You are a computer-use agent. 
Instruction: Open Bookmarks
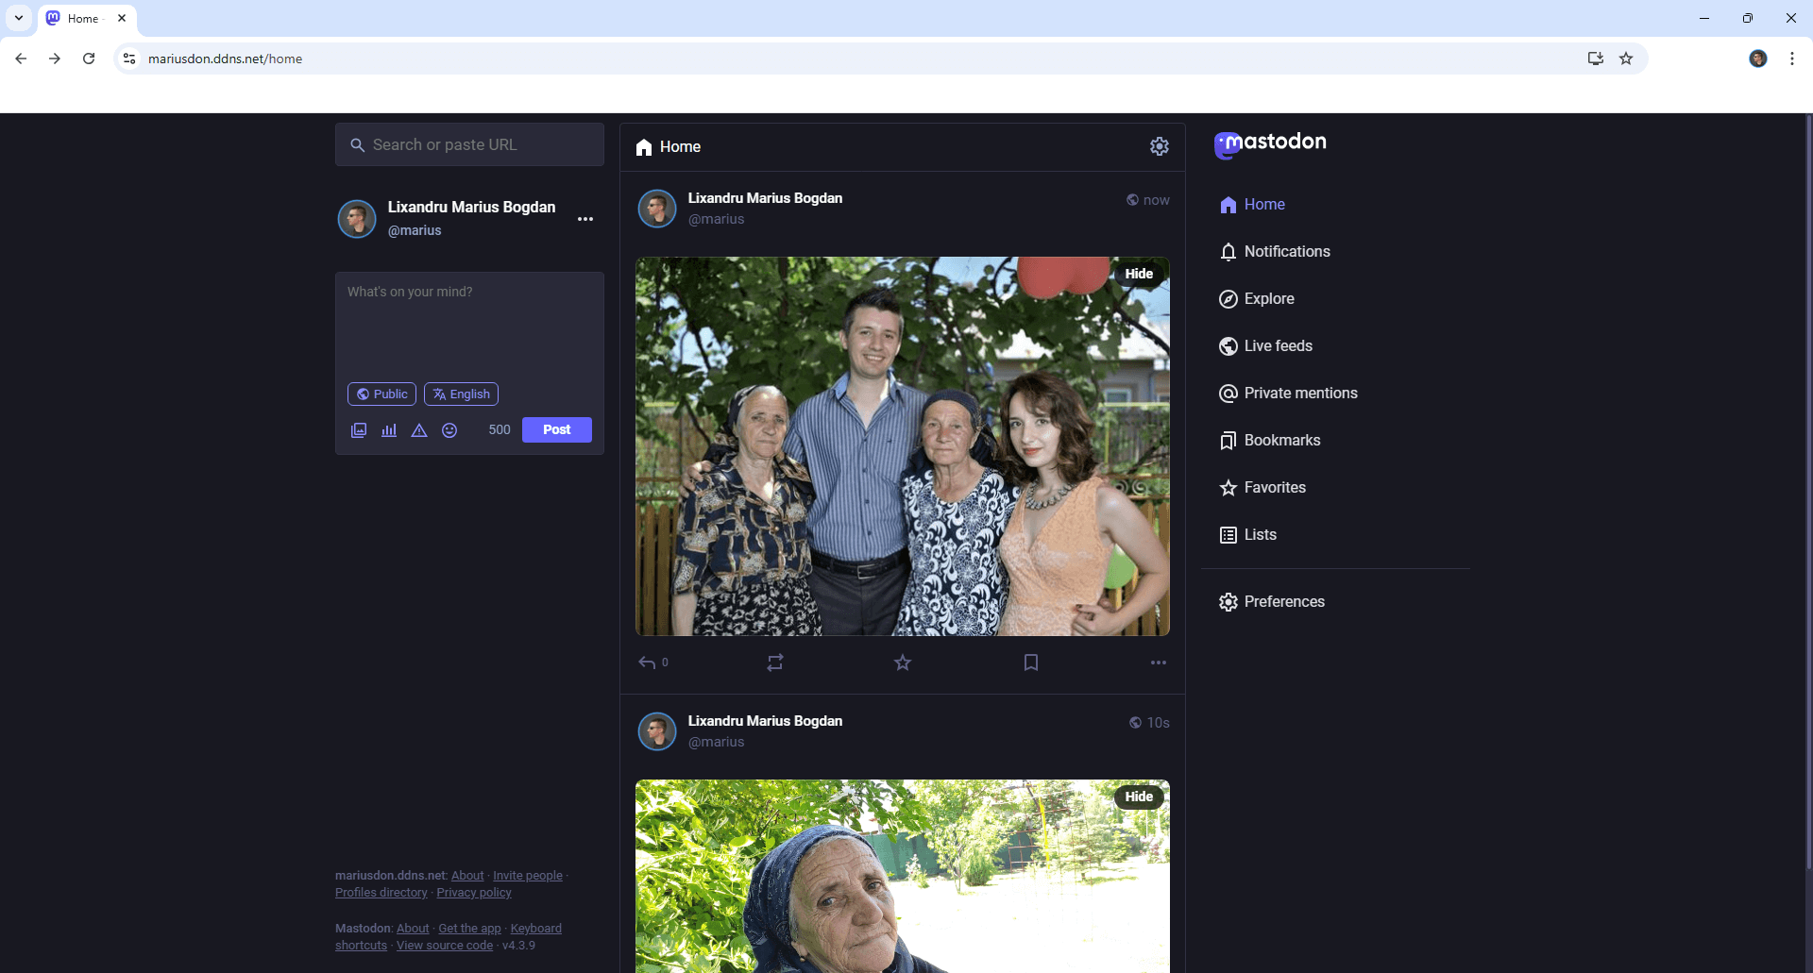[1270, 441]
